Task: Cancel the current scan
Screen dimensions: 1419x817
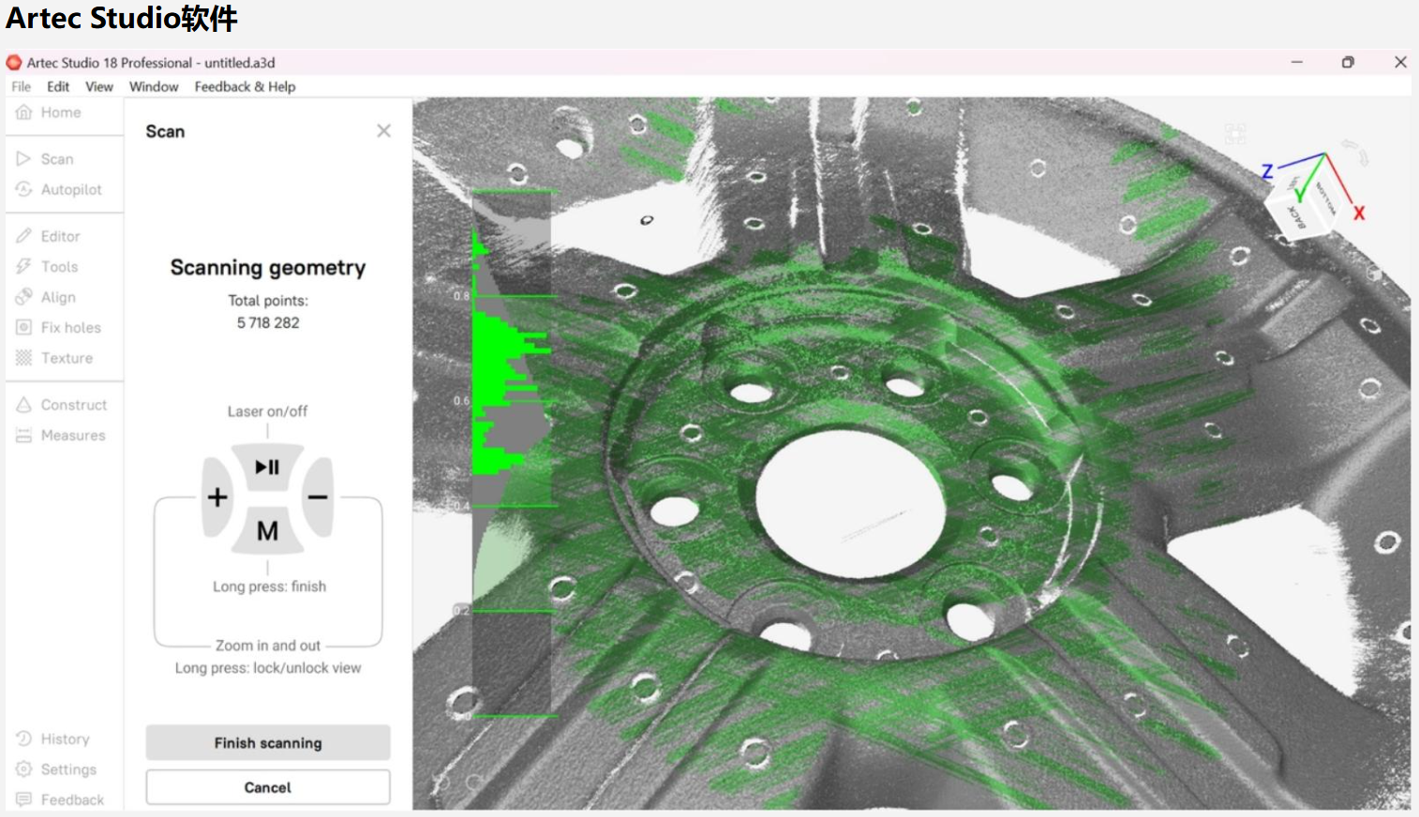Action: [268, 787]
